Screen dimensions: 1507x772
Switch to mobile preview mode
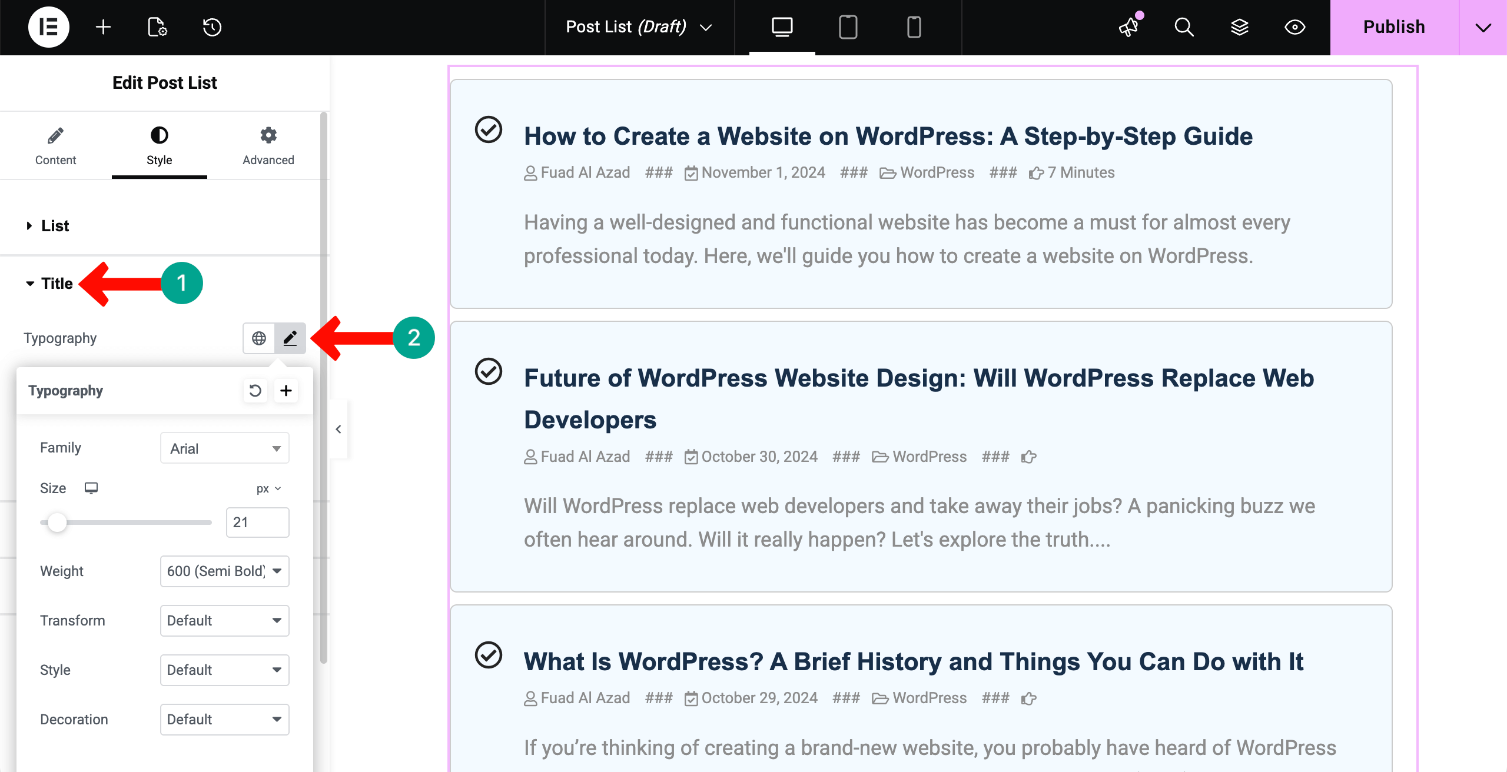[914, 27]
